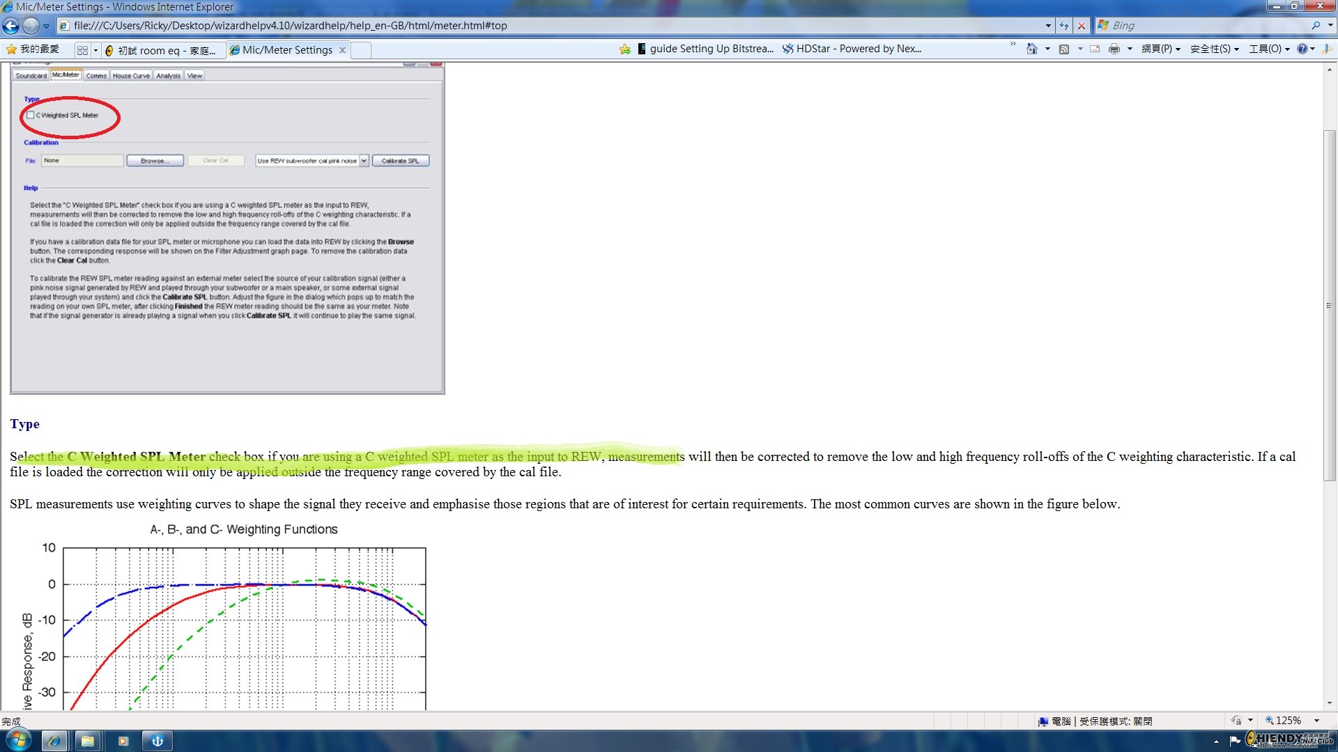Click the Read Mail envelope icon
Screen dimensions: 1338x752
click(1095, 49)
